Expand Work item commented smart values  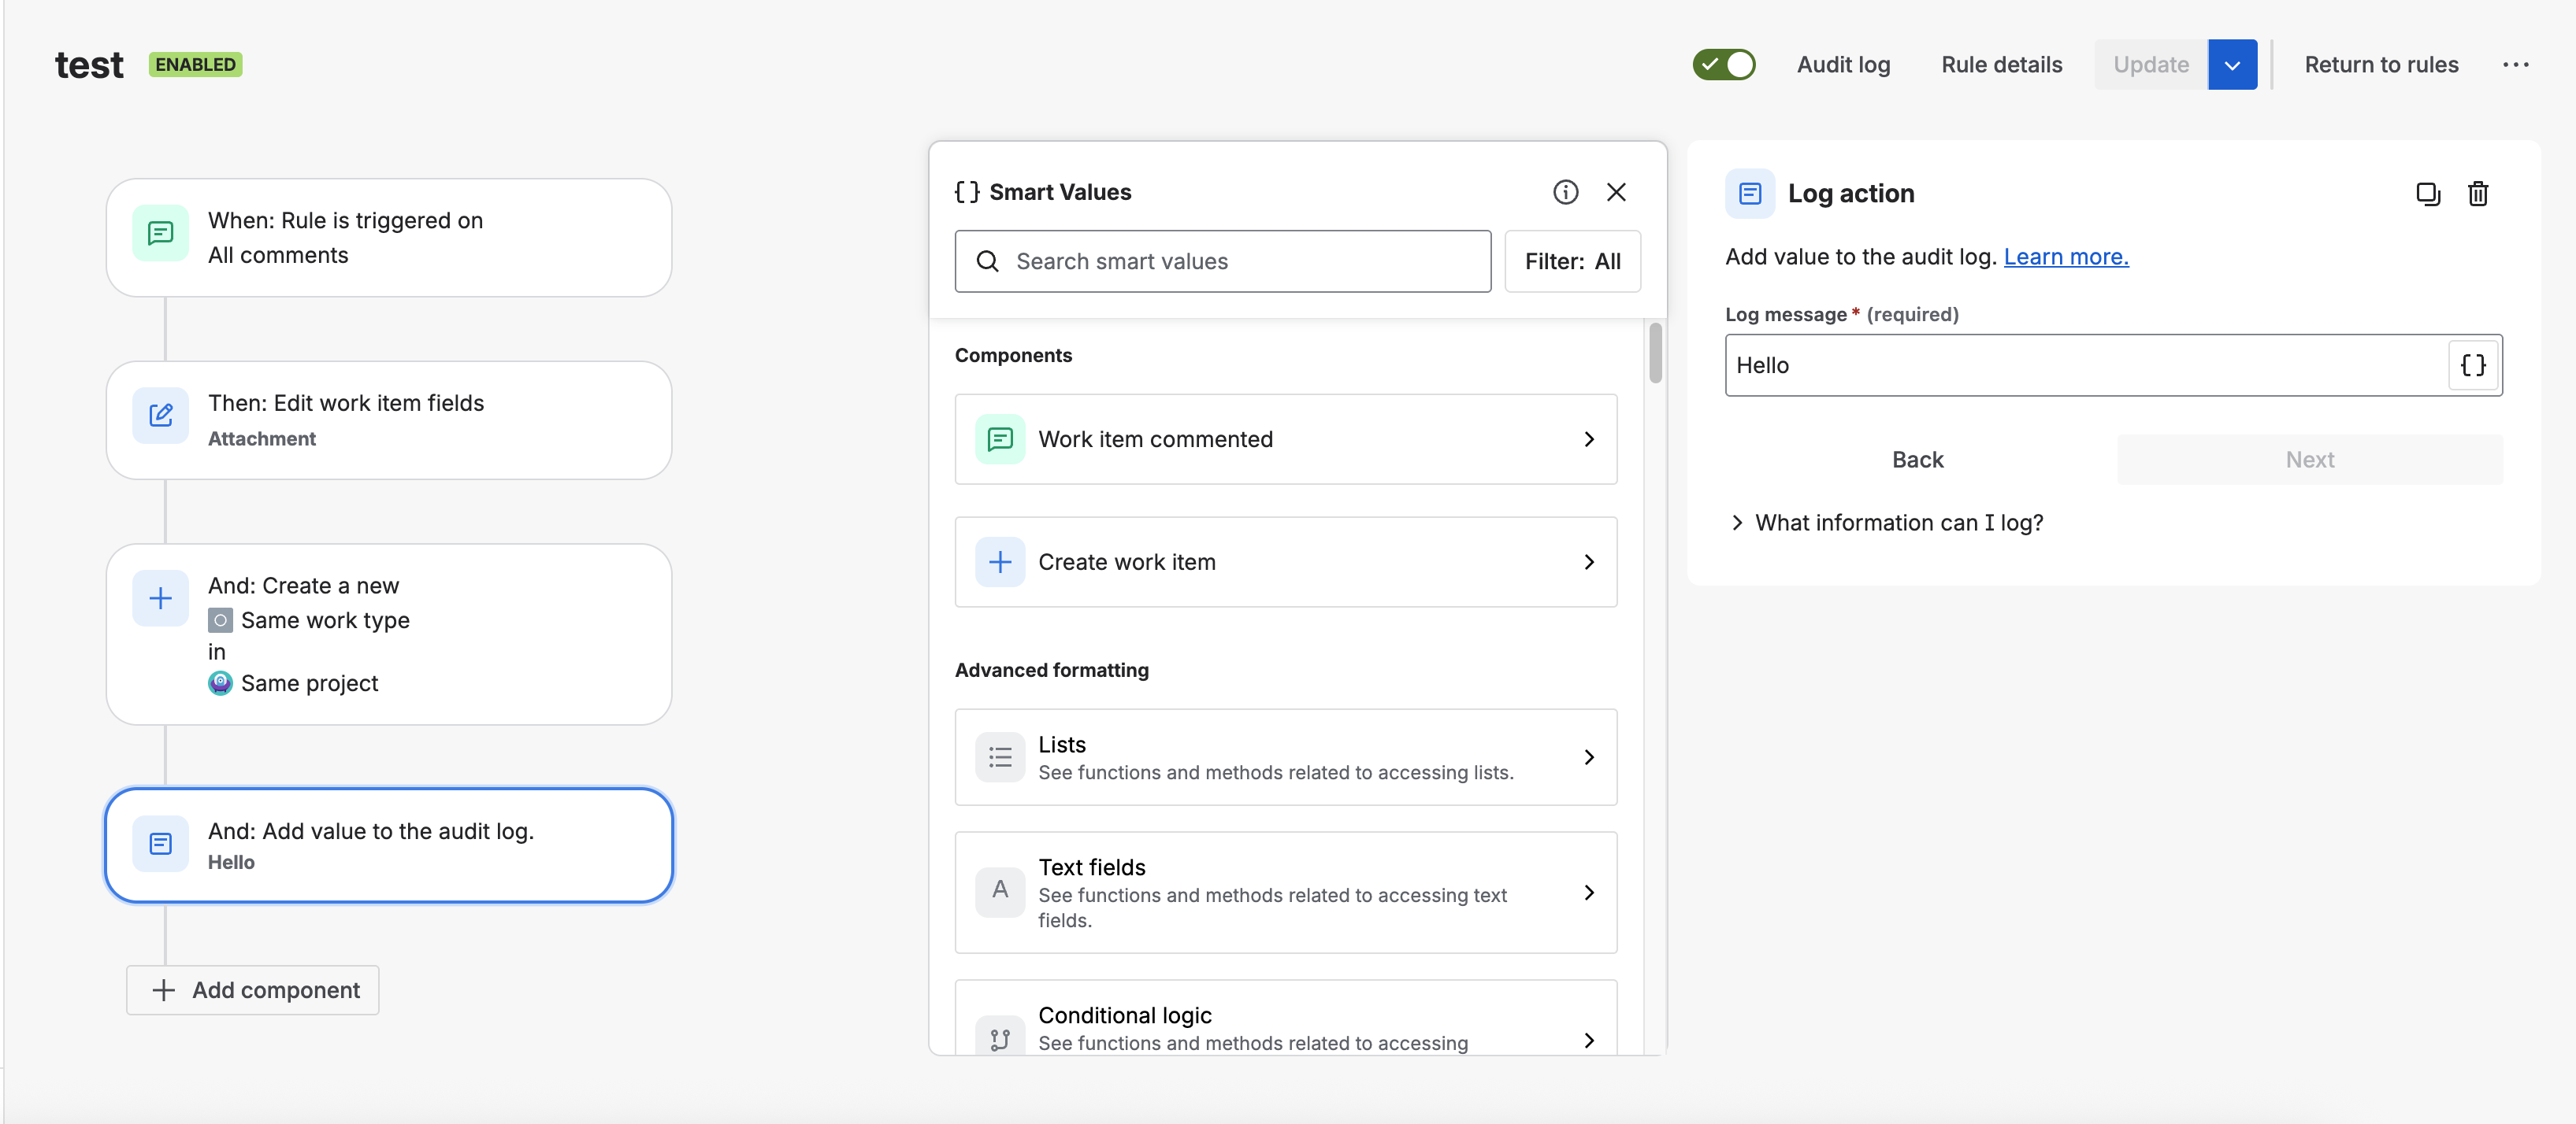tap(1286, 440)
